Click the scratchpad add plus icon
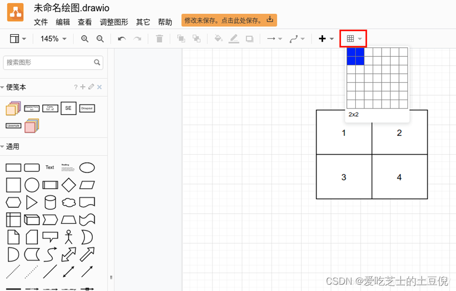The width and height of the screenshot is (456, 291). [x=83, y=87]
